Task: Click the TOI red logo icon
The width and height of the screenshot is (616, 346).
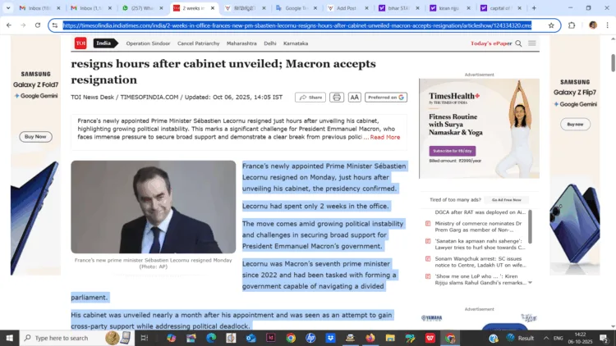Action: click(x=80, y=43)
